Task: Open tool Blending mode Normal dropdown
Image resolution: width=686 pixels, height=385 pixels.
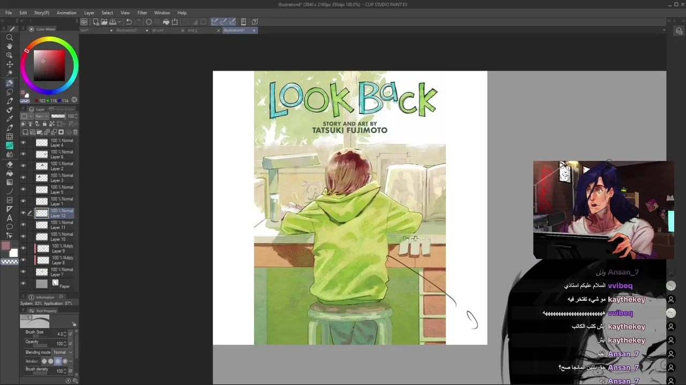Action: click(x=62, y=352)
